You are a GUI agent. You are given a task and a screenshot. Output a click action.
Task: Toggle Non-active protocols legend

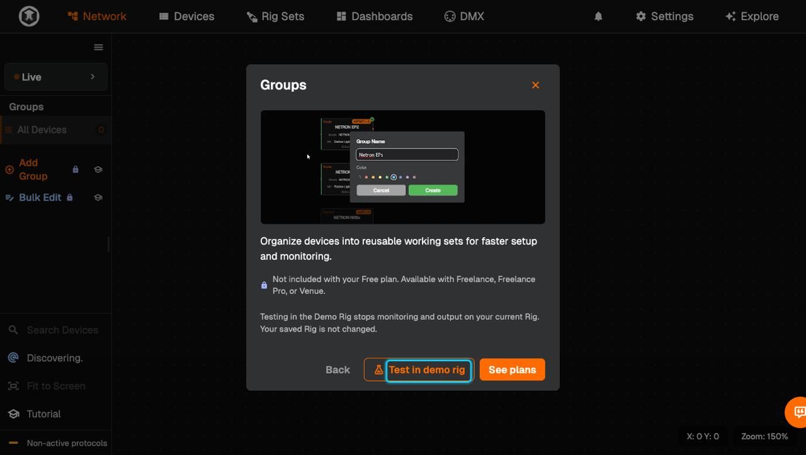58,442
